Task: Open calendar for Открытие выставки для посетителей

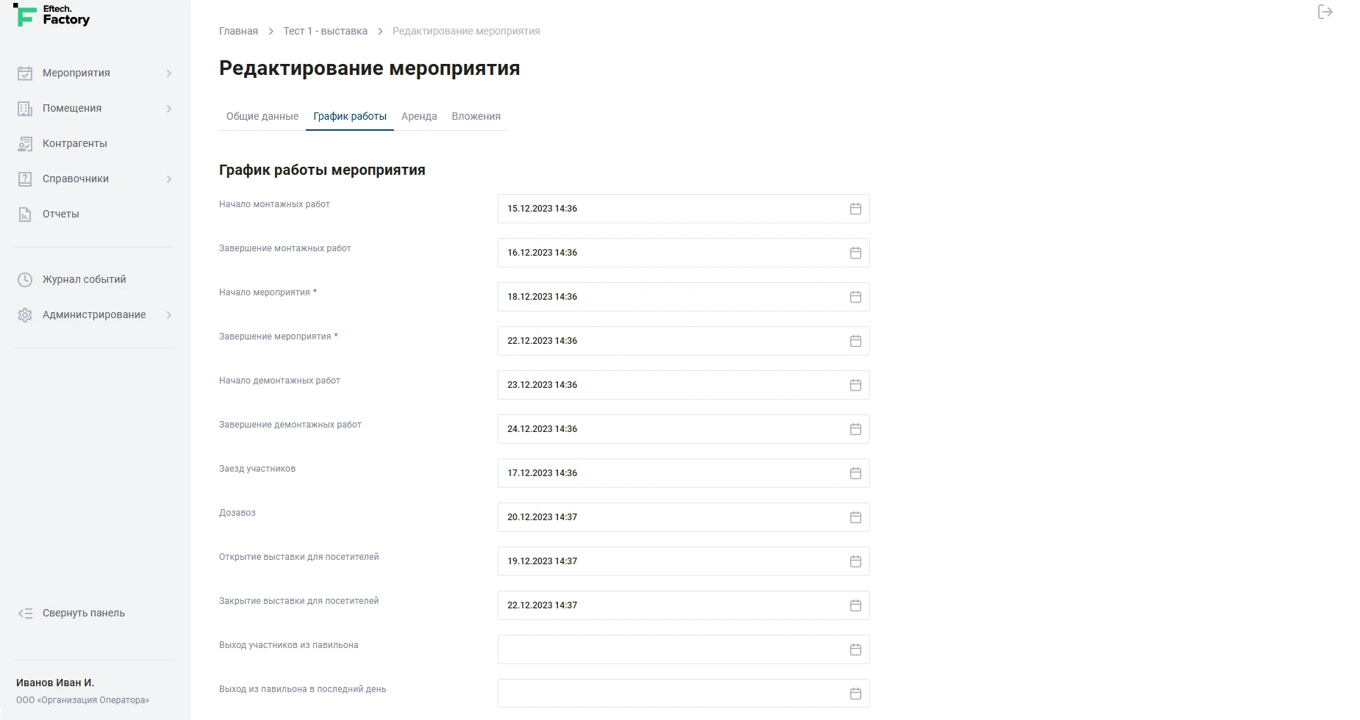Action: tap(855, 561)
